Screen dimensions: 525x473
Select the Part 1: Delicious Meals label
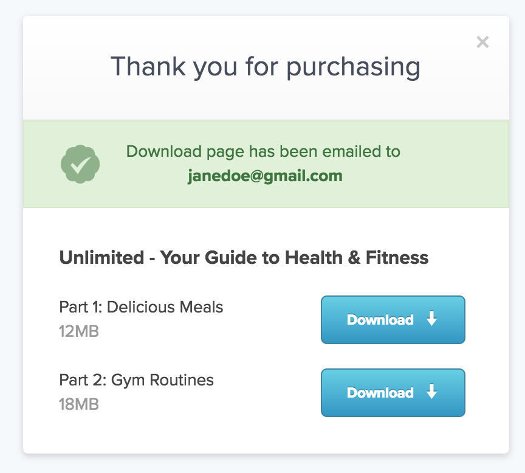[x=141, y=307]
